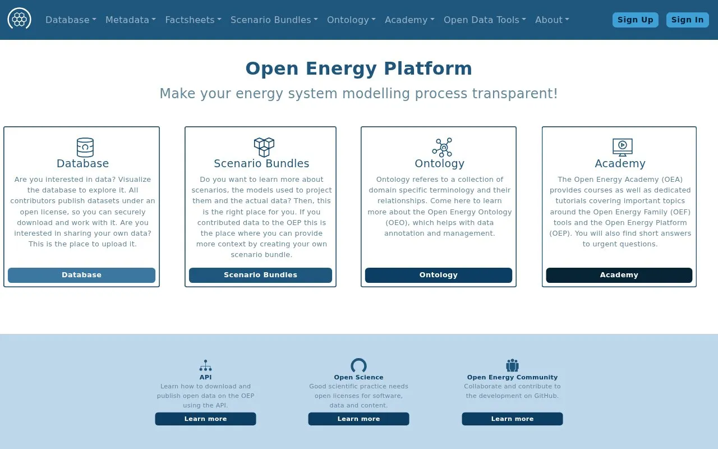718x449 pixels.
Task: Expand the Database navbar dropdown
Action: click(x=71, y=20)
